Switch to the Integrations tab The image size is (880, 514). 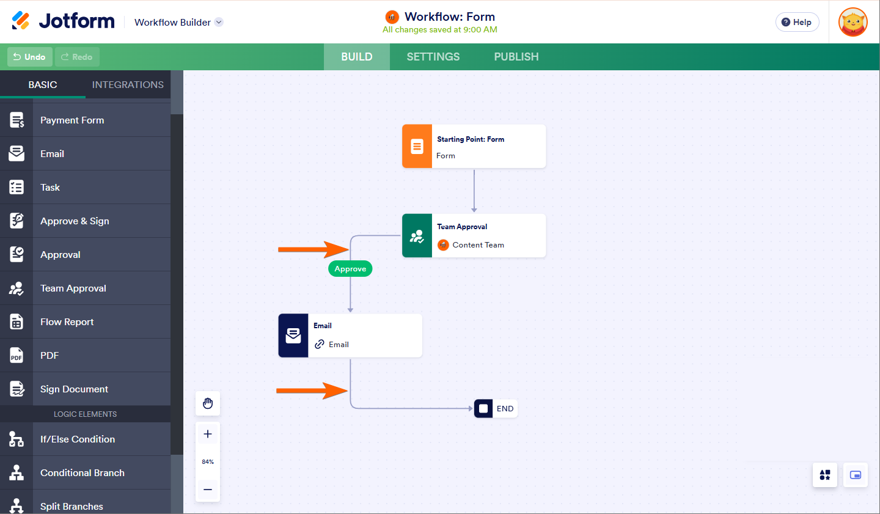[128, 84]
